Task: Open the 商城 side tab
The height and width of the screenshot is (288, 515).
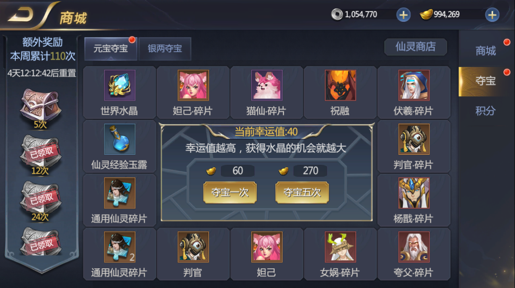Action: point(486,51)
